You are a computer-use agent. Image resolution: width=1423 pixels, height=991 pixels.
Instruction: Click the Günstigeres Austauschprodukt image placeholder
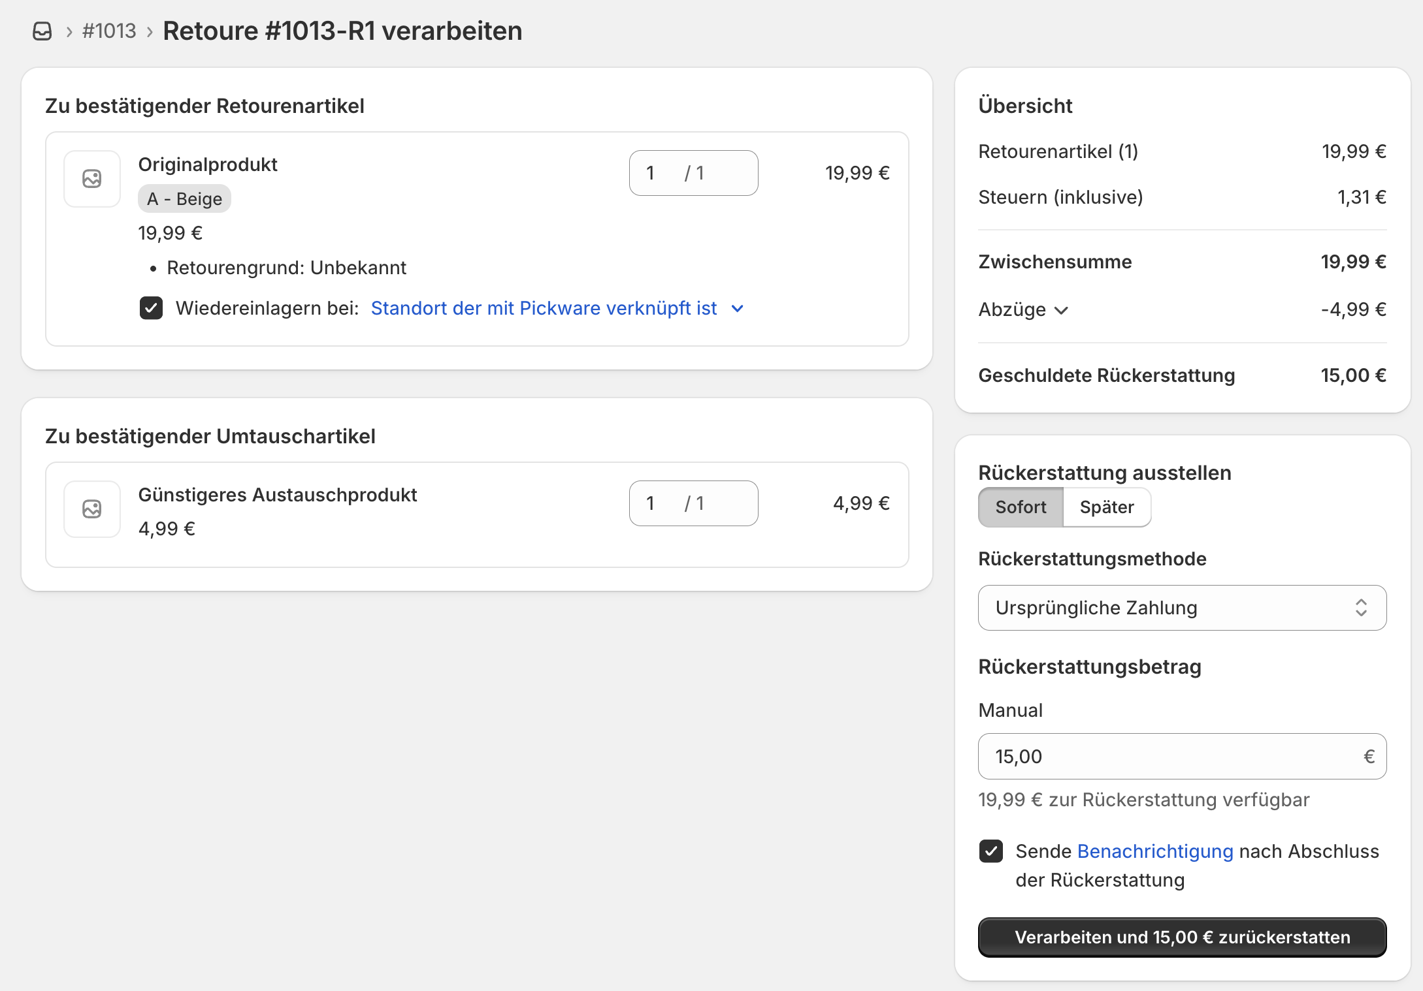point(92,509)
